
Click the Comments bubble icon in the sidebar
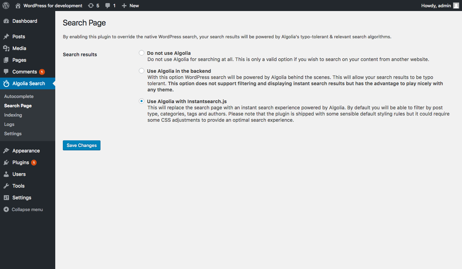[6, 72]
